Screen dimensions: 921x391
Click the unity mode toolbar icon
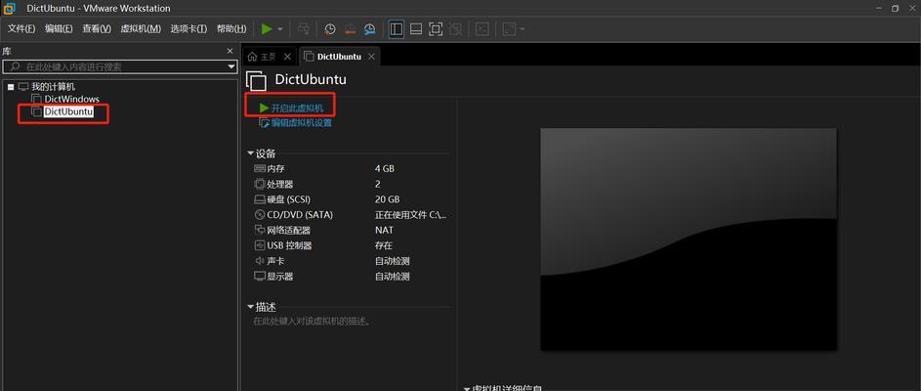tap(455, 28)
